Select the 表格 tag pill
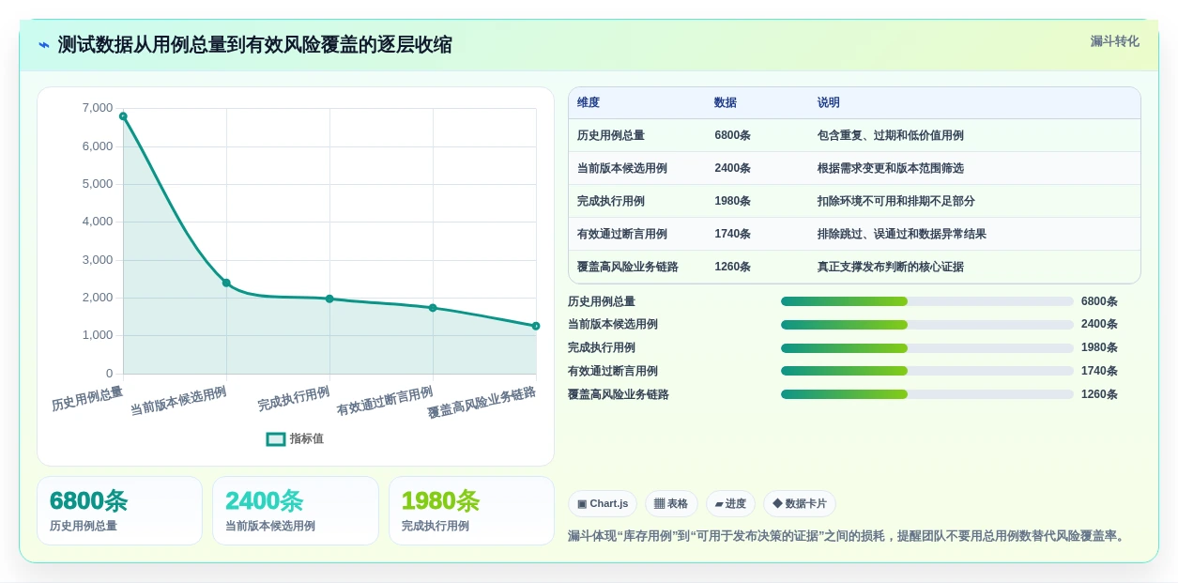This screenshot has width=1178, height=583. tap(671, 504)
